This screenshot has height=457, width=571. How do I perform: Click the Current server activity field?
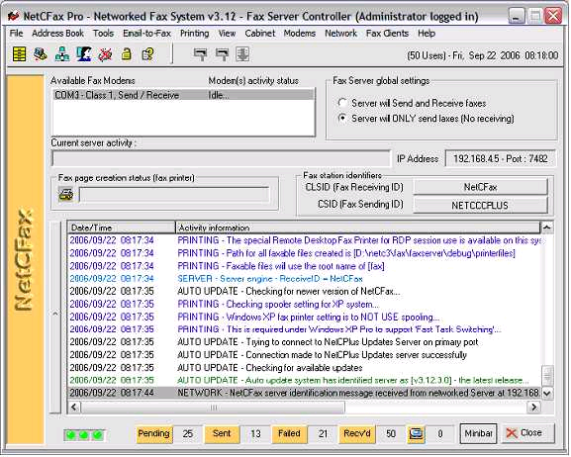point(221,159)
